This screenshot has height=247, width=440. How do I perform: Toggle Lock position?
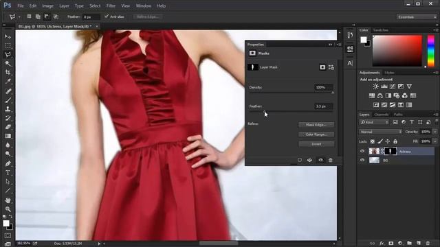point(388,141)
